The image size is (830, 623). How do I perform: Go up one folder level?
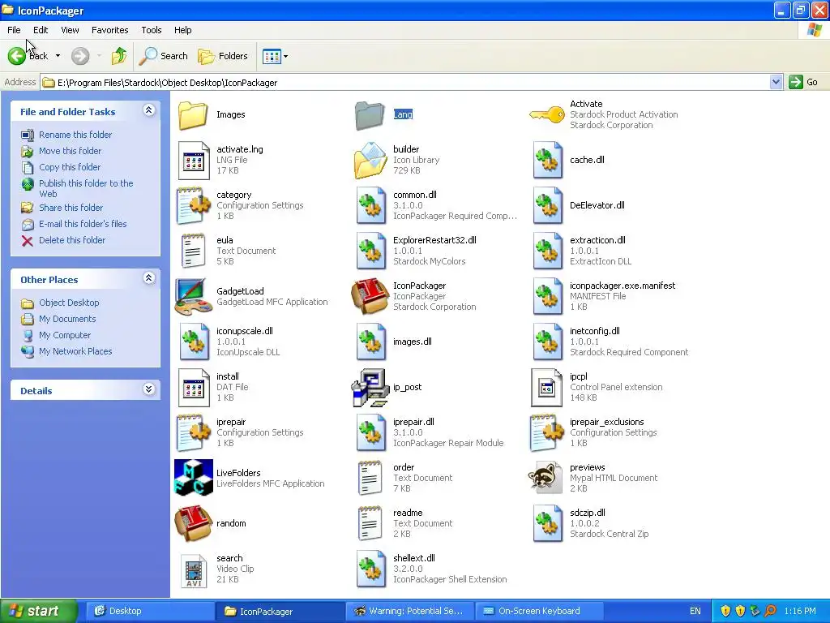[119, 56]
